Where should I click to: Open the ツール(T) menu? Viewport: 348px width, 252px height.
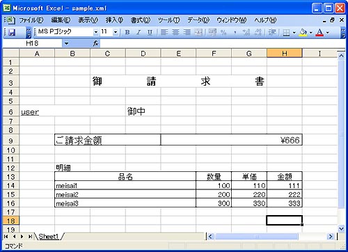(169, 20)
